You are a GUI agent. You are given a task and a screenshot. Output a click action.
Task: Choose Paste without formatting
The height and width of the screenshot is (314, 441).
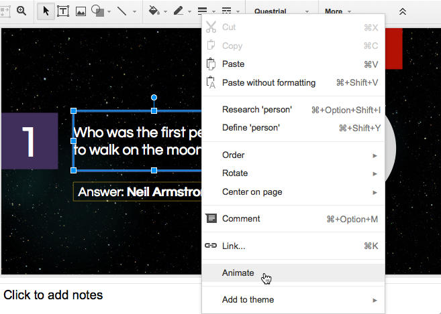click(x=293, y=83)
